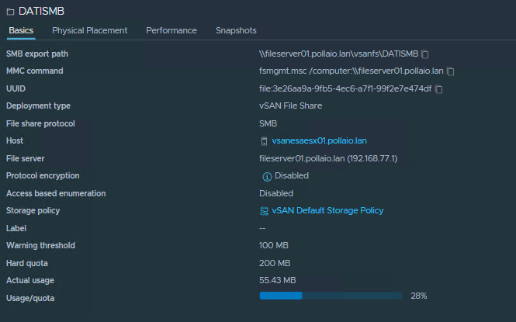Open host vsanesaesx01.pollaio.lan link
Image resolution: width=516 pixels, height=322 pixels.
coord(319,140)
